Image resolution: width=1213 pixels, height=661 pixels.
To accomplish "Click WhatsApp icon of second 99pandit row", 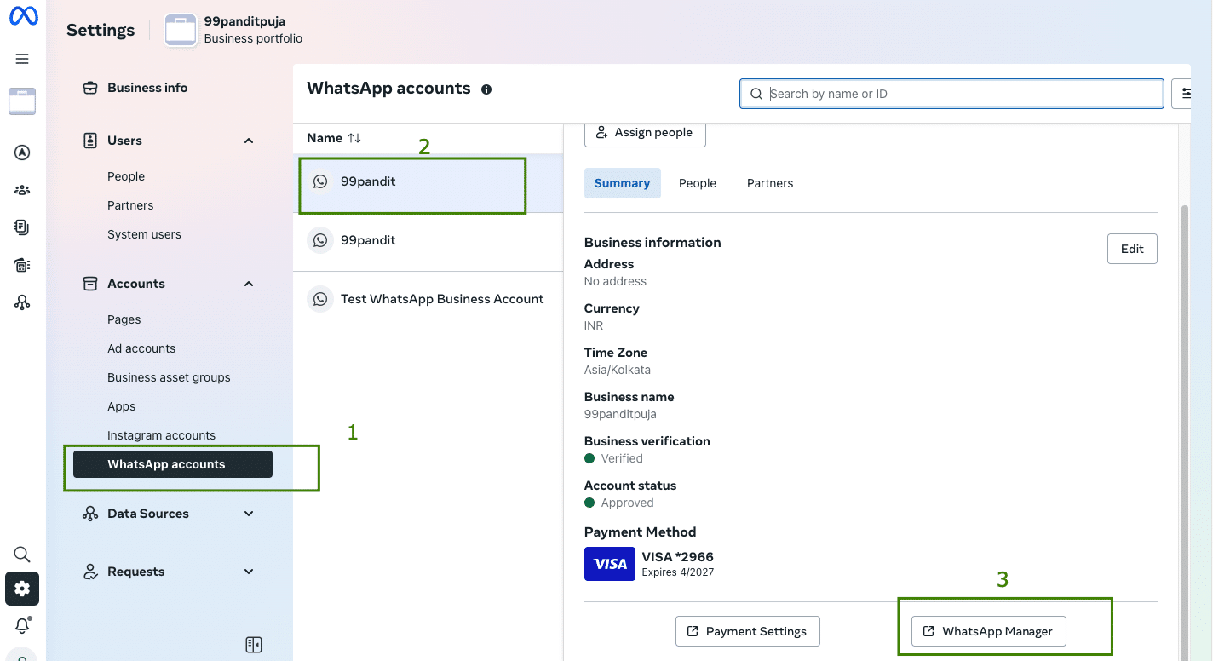I will [x=320, y=240].
